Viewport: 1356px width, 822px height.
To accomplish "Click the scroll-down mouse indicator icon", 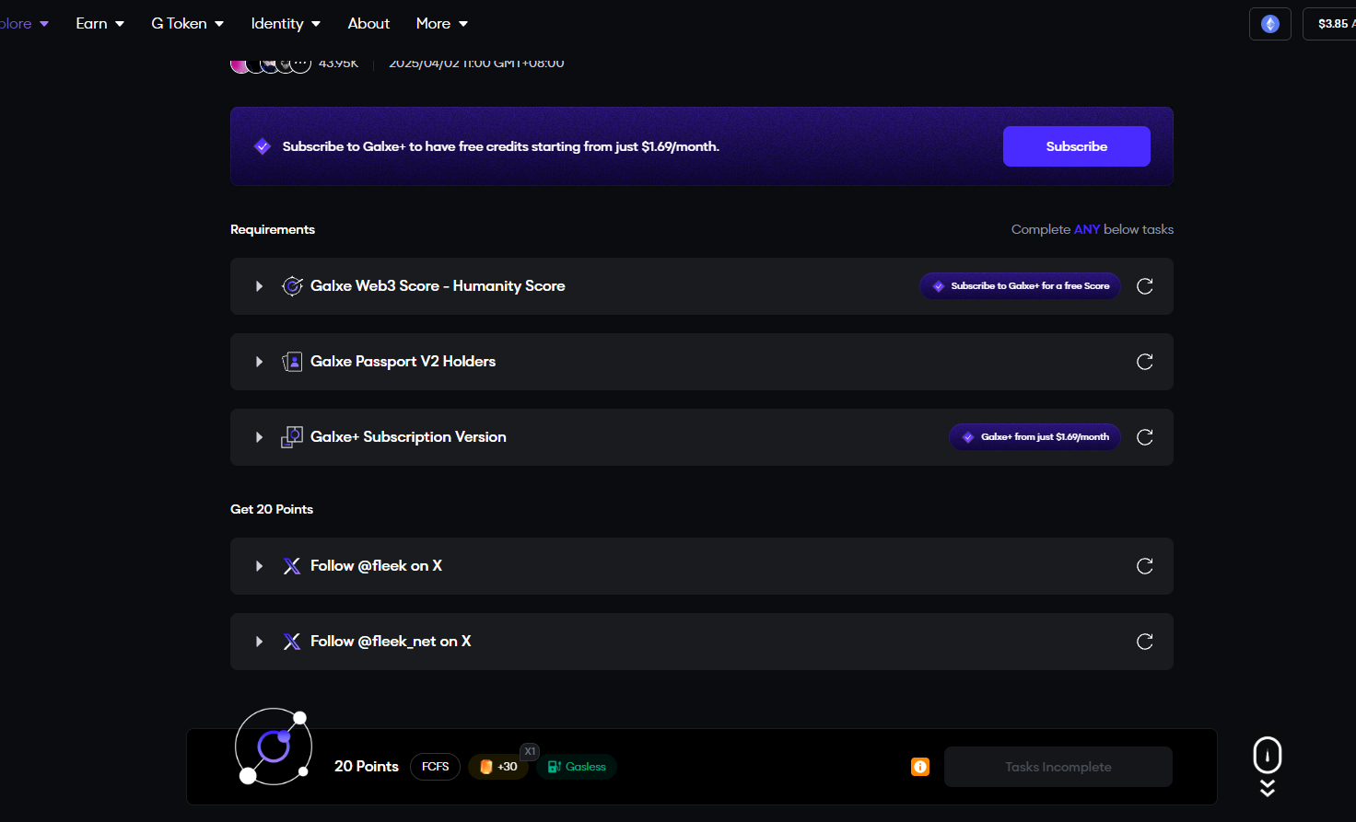I will [x=1267, y=757].
